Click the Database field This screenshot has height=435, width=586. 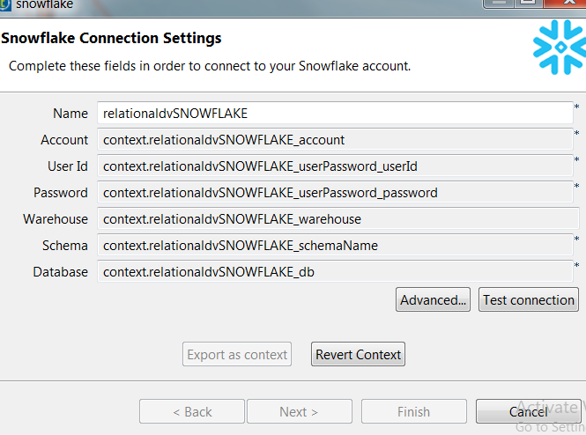(335, 272)
